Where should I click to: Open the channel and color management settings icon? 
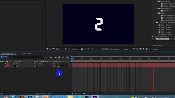[88, 49]
